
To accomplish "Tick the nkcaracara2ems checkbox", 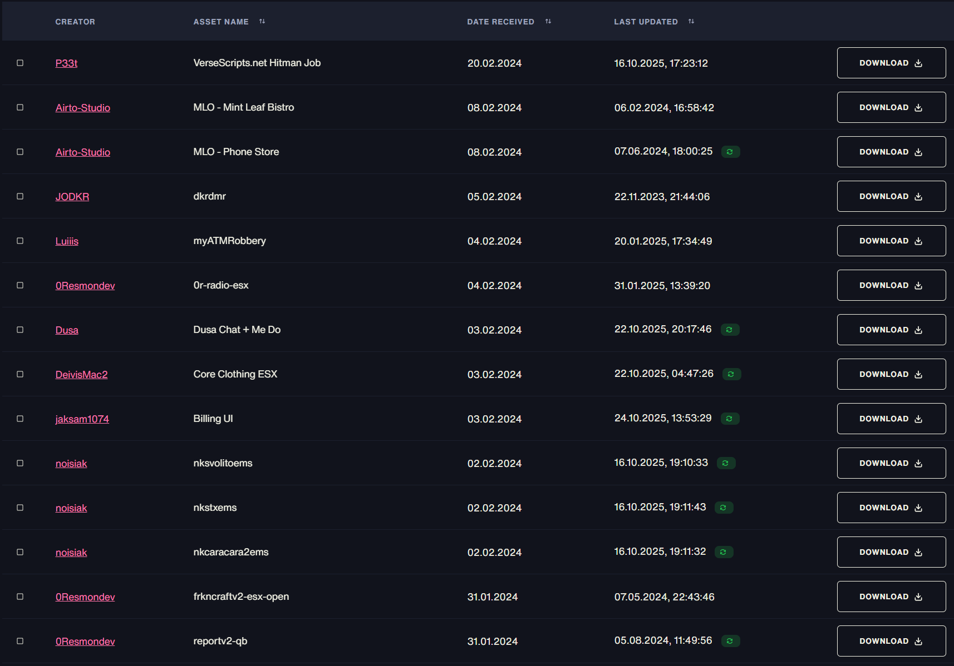I will pos(20,552).
